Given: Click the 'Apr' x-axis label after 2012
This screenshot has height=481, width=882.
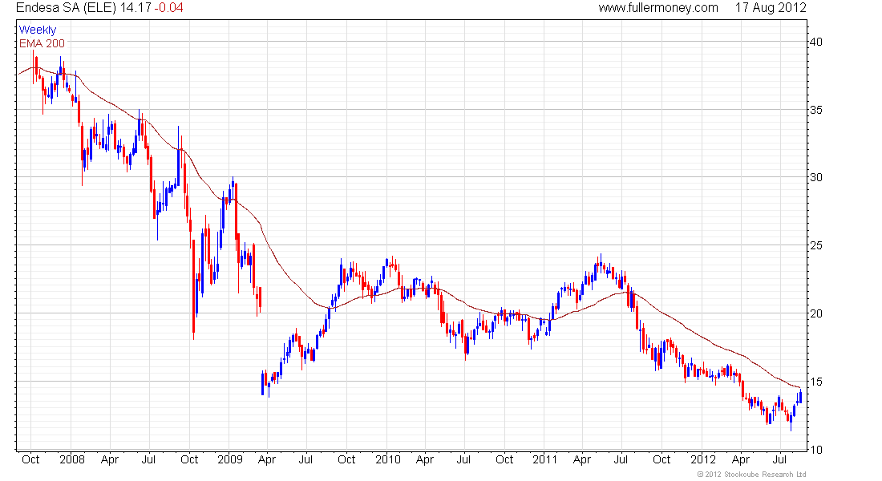Looking at the screenshot, I should (741, 459).
